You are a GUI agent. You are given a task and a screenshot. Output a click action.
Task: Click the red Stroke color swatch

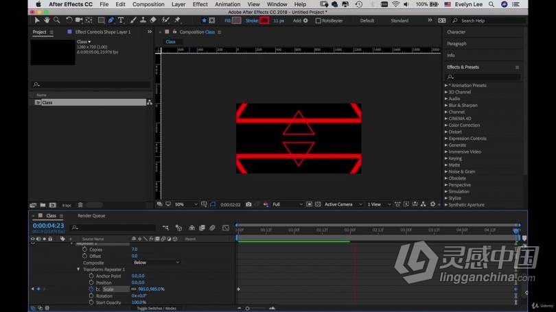[264, 21]
